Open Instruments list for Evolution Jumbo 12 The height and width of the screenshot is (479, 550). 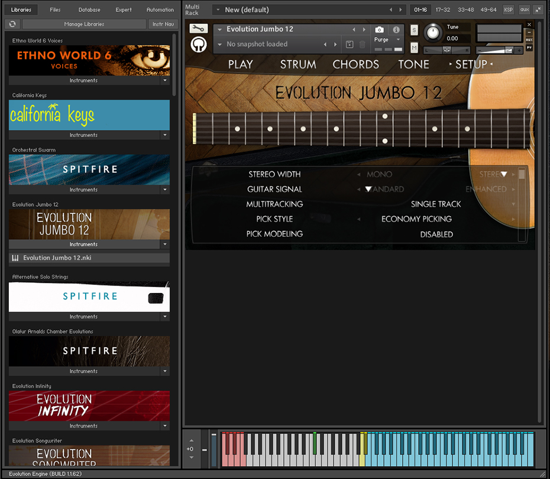(83, 245)
